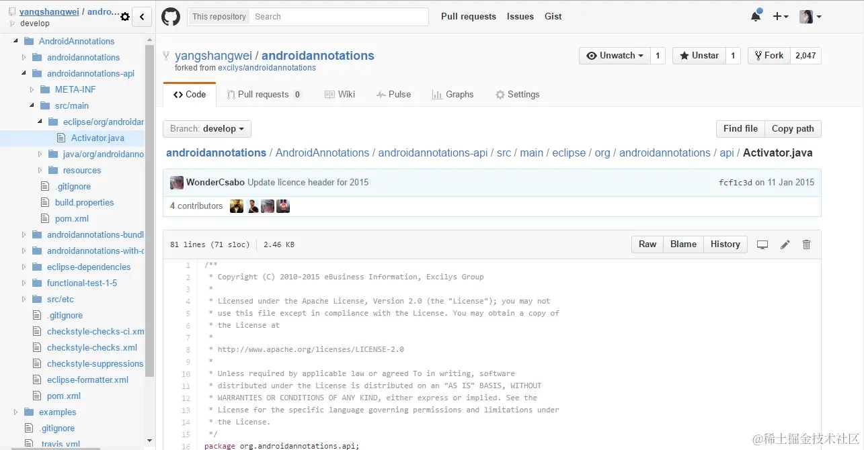Delete this file with the trash icon
Screen dimensions: 864x450
click(807, 244)
